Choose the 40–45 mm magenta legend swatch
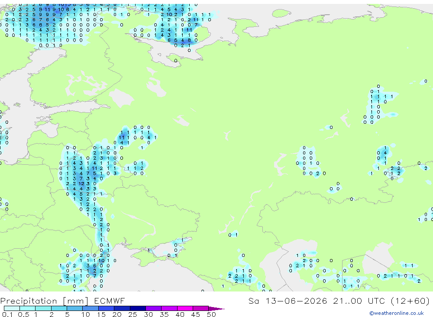This screenshot has width=433, height=317. tap(185, 308)
